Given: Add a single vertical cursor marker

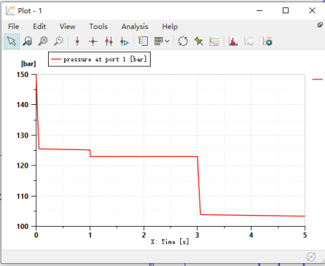Looking at the screenshot, I should [x=78, y=41].
